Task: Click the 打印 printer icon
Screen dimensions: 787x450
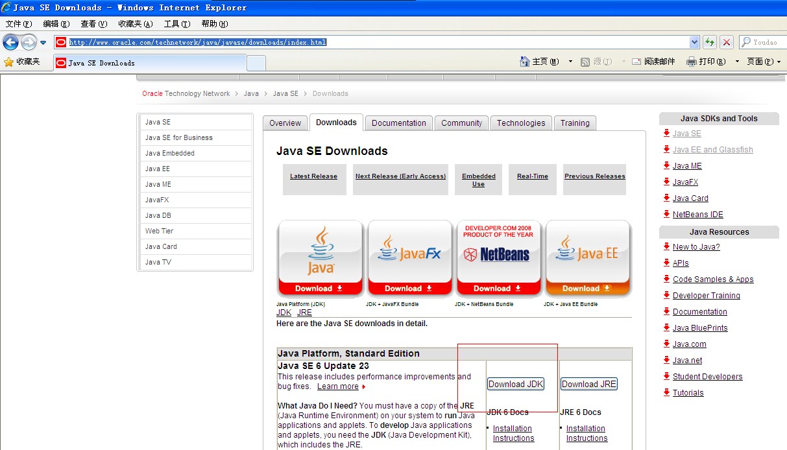Action: click(692, 62)
